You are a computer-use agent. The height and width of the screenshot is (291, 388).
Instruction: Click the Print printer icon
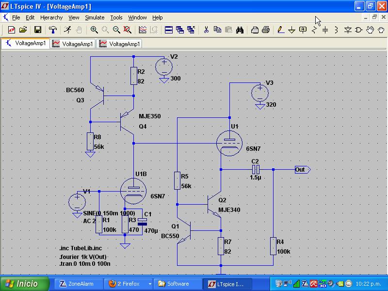click(x=266, y=30)
